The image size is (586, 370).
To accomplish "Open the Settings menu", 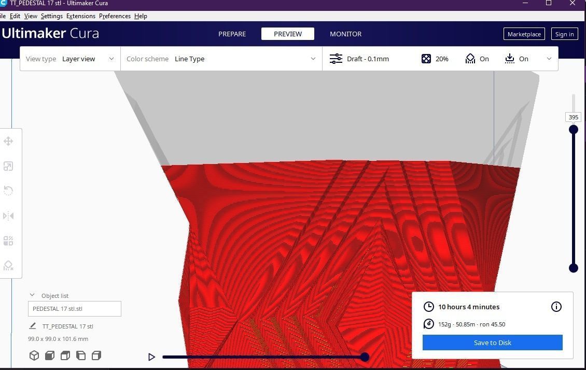I will (51, 16).
